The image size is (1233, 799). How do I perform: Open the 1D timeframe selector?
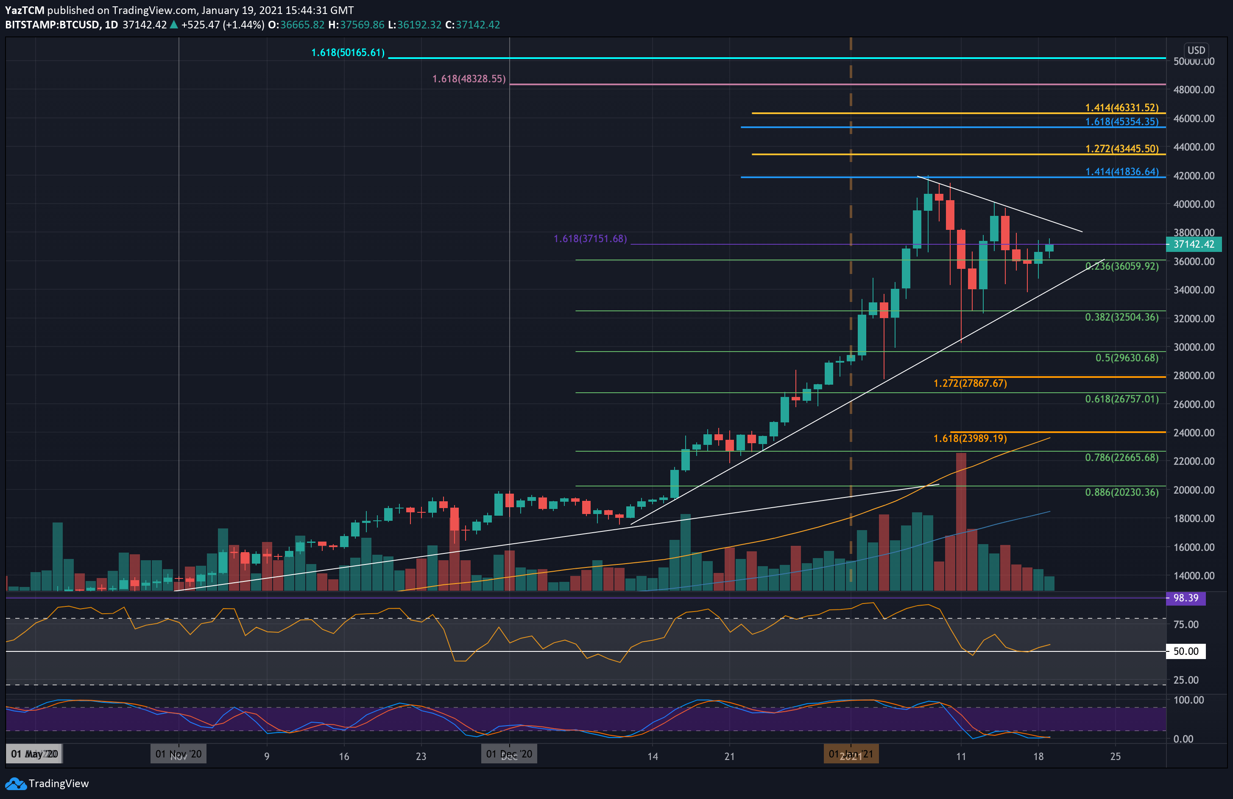(x=112, y=24)
